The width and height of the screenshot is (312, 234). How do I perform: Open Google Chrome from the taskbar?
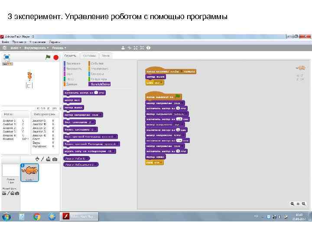click(36, 217)
